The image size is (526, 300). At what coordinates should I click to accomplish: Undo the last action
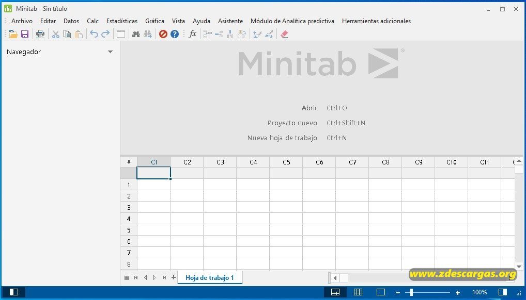[x=94, y=34]
